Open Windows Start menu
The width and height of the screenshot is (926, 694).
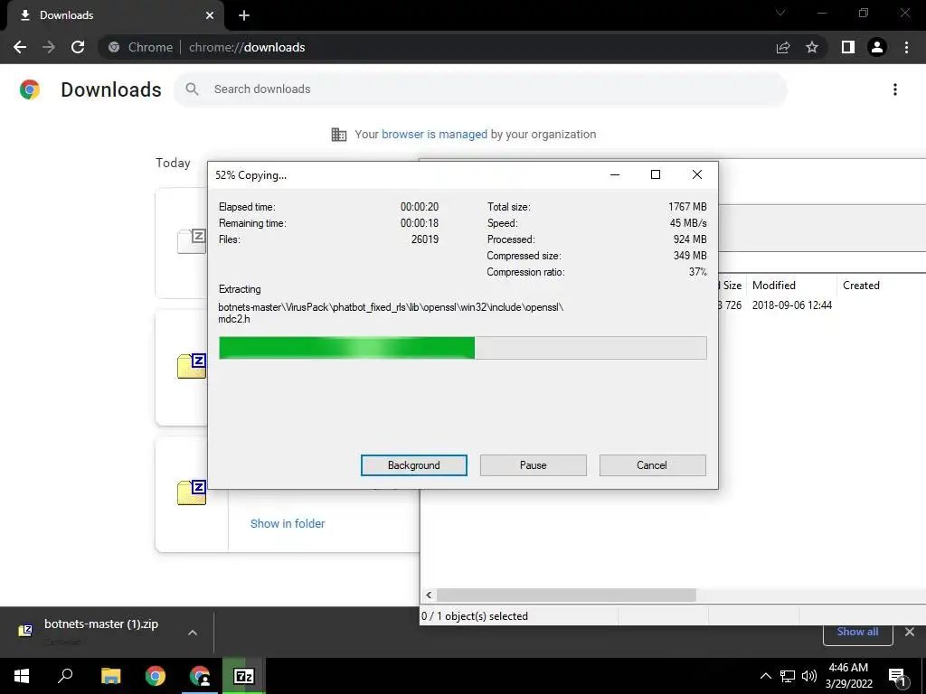coord(22,676)
